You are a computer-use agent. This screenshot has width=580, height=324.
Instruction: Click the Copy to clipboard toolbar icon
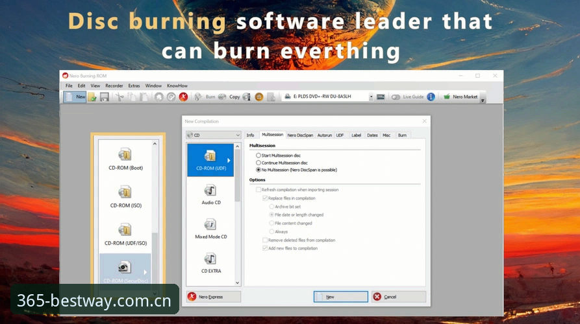pyautogui.click(x=132, y=97)
